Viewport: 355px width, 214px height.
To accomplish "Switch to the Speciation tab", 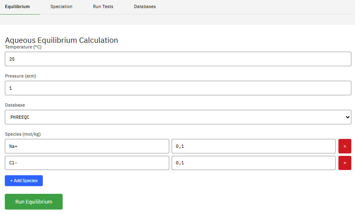I will coord(61,7).
